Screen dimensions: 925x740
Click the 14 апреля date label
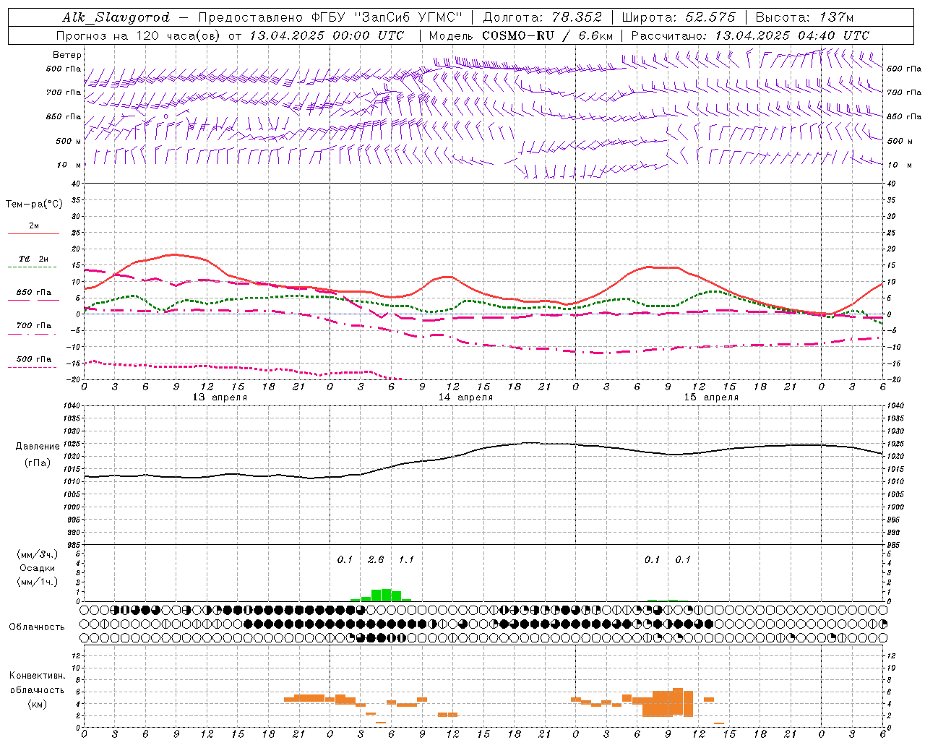[x=465, y=397]
